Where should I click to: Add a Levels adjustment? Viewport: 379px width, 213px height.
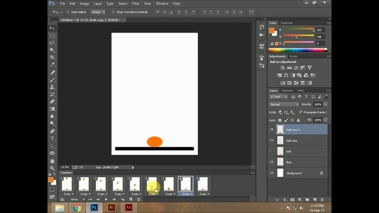[289, 68]
